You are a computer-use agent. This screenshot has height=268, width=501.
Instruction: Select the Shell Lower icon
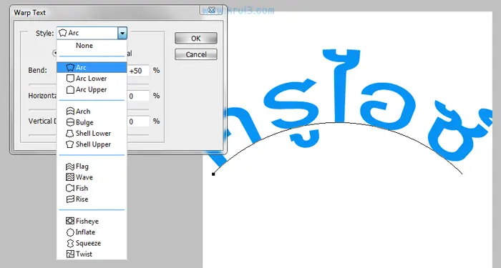point(70,134)
